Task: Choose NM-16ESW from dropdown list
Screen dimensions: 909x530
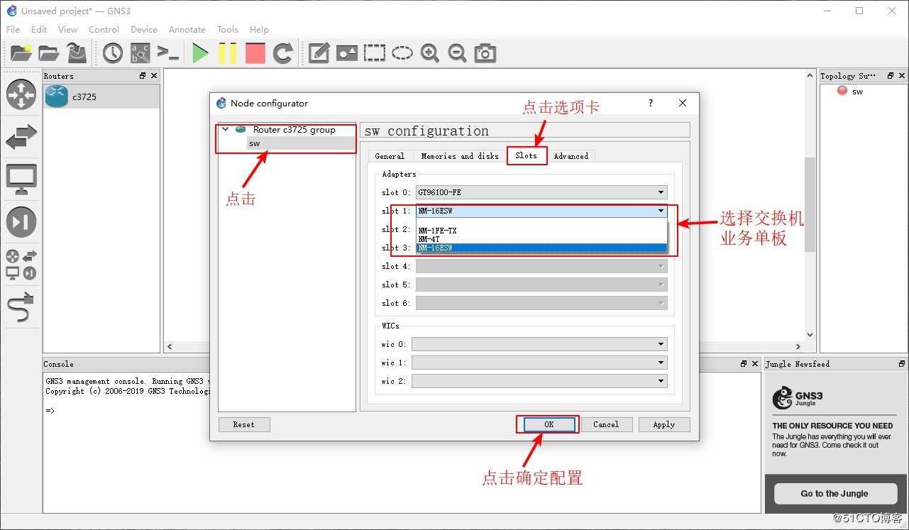Action: click(541, 248)
